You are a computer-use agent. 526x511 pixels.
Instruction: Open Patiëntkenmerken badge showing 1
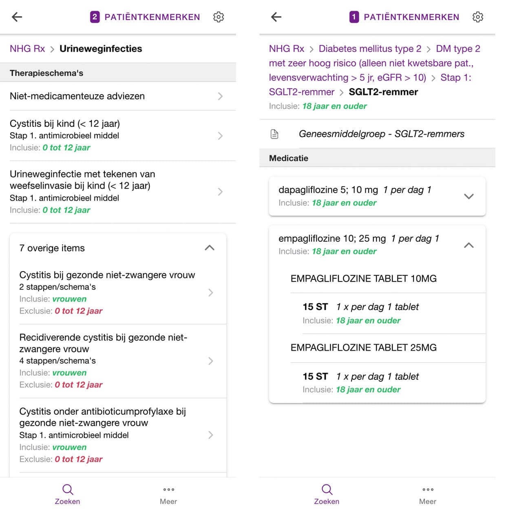(x=354, y=17)
